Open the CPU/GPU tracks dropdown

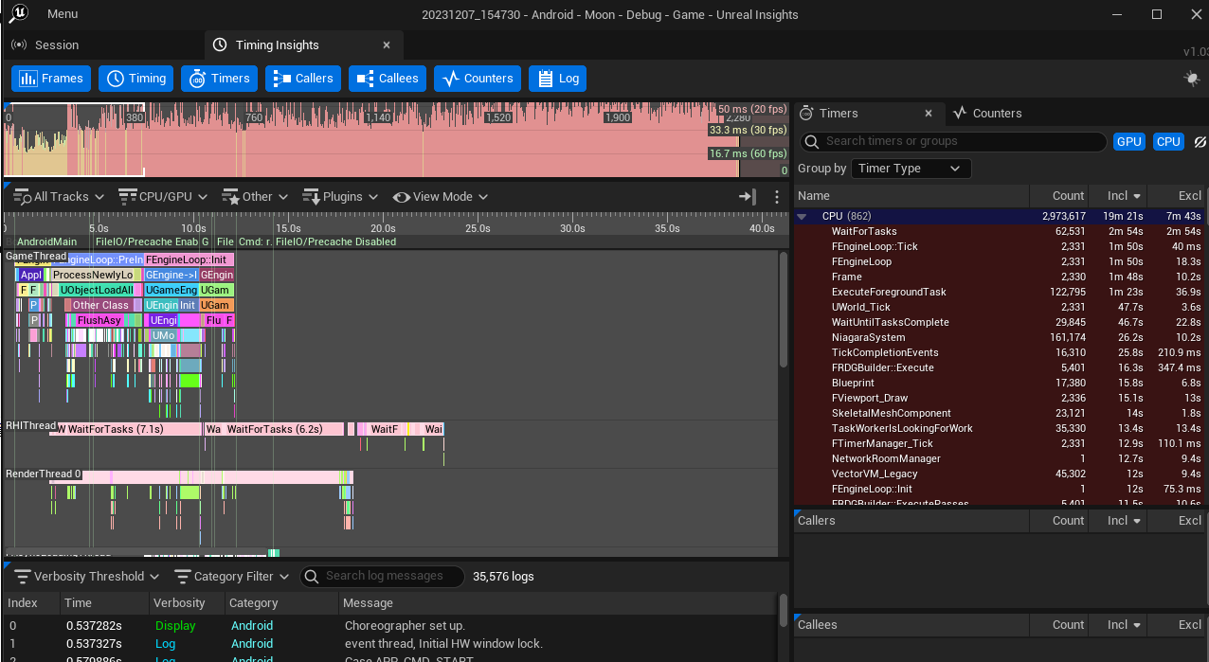point(163,196)
